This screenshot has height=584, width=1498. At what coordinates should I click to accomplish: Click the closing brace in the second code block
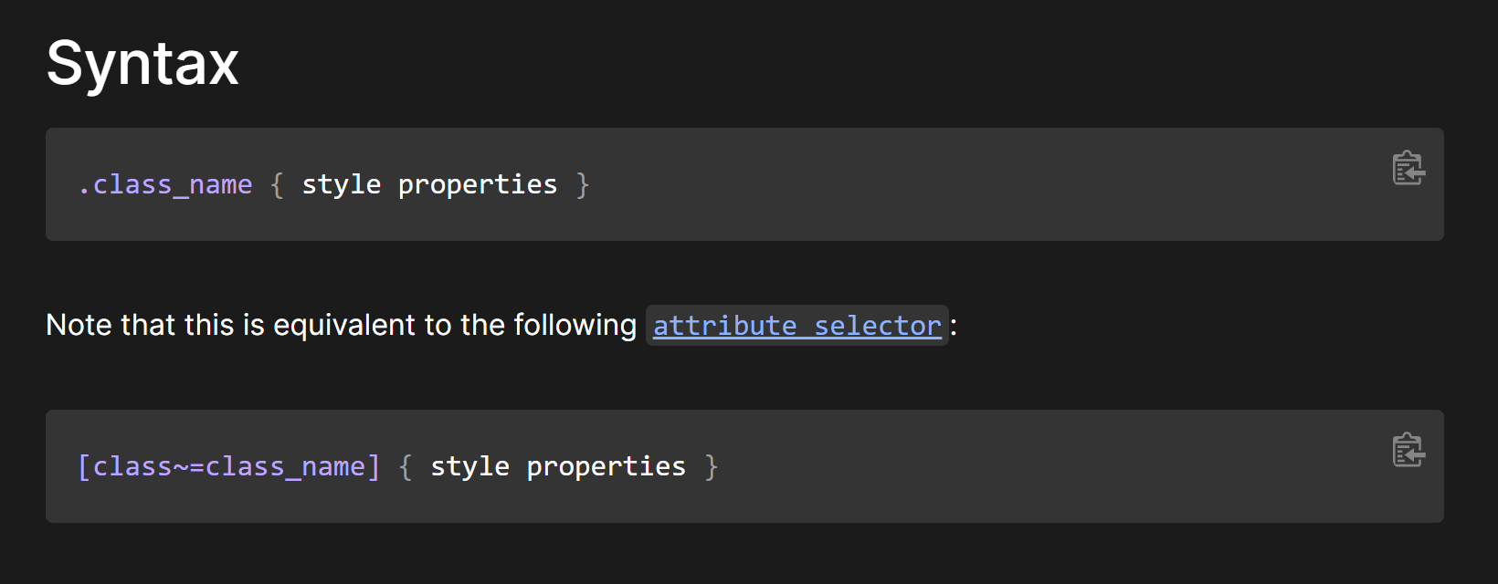pyautogui.click(x=712, y=467)
